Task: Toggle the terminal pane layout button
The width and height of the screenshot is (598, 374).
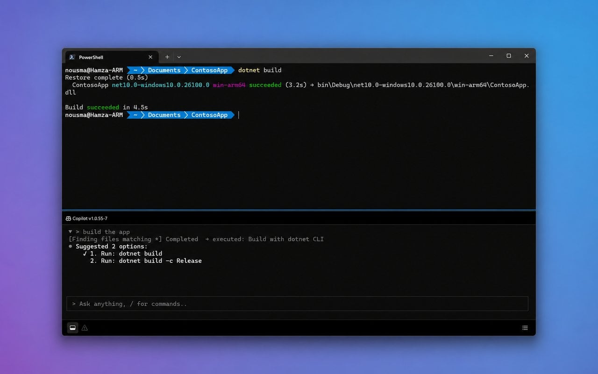Action: (73, 328)
